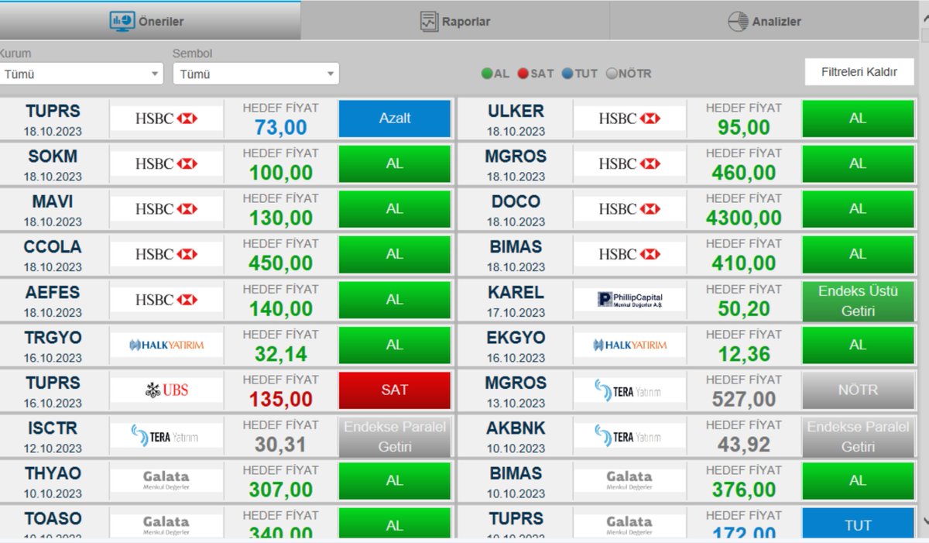Filter by red SAT indicator

click(x=536, y=74)
